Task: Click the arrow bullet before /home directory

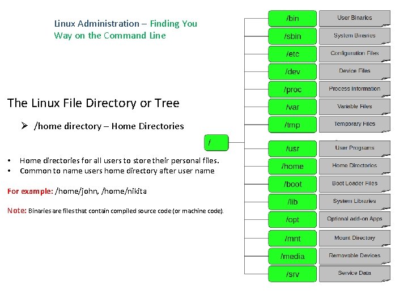Action: point(24,126)
